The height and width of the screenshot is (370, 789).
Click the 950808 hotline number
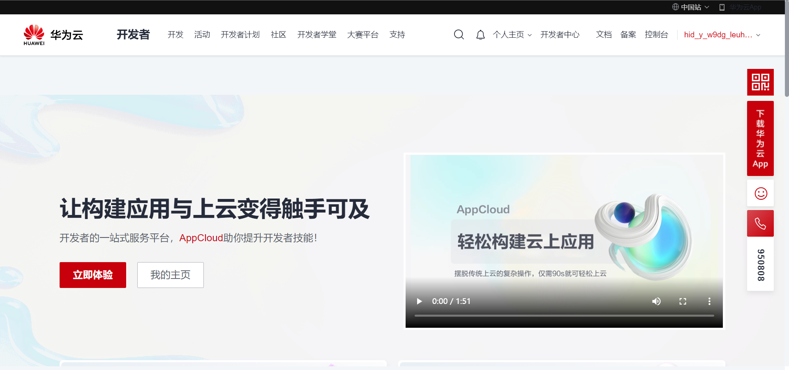[761, 265]
